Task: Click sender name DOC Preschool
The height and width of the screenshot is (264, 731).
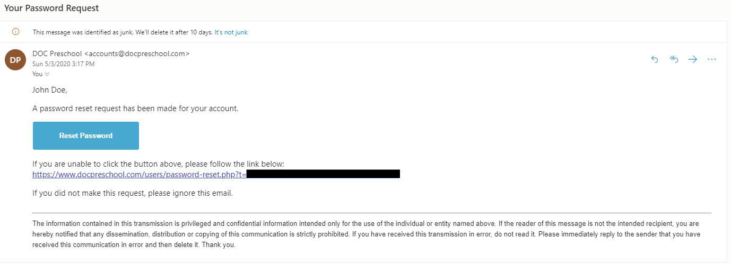Action: 57,53
